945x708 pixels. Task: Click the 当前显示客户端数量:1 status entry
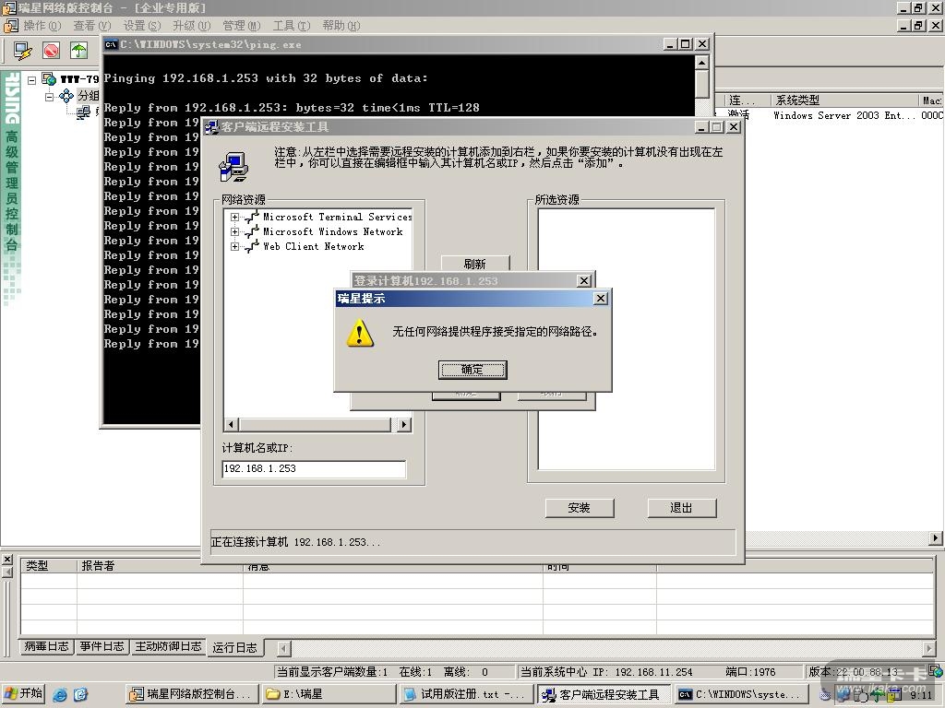pos(332,671)
